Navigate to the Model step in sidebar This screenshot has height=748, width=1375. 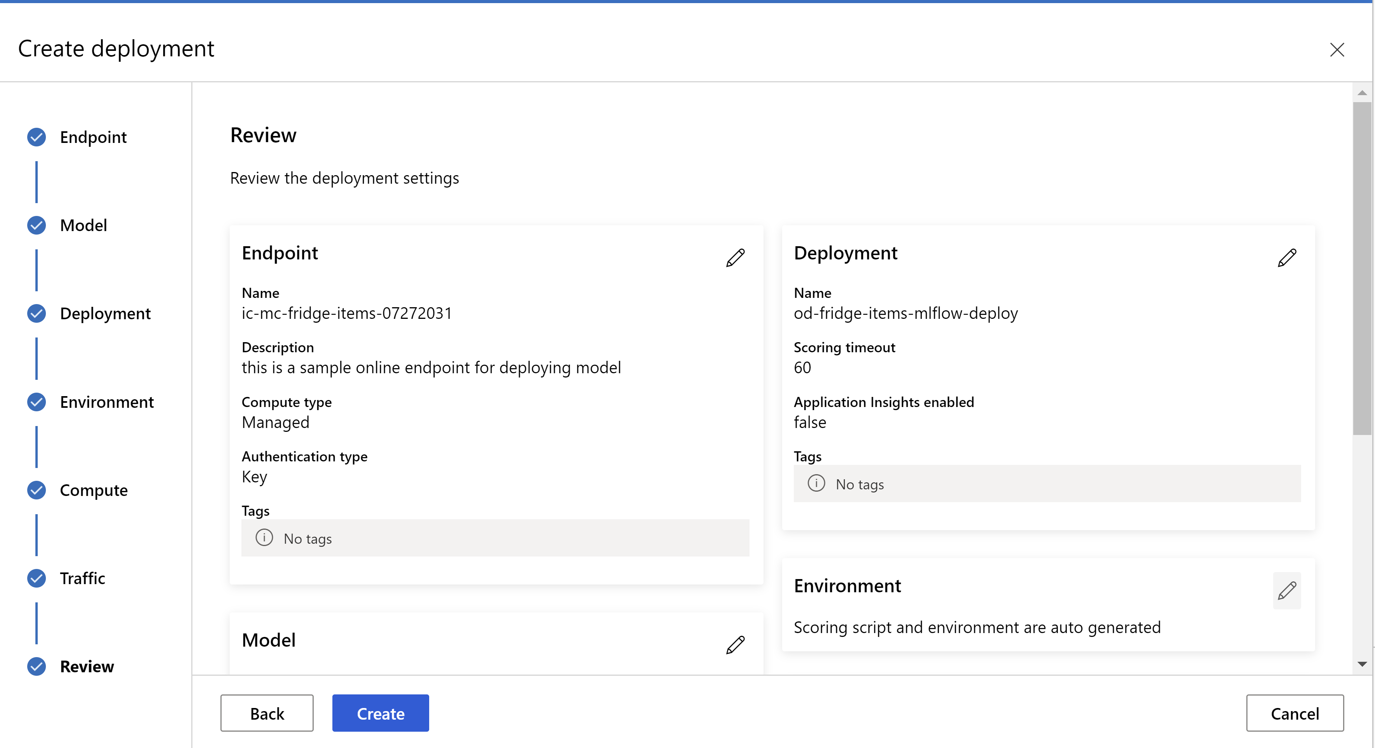tap(82, 225)
